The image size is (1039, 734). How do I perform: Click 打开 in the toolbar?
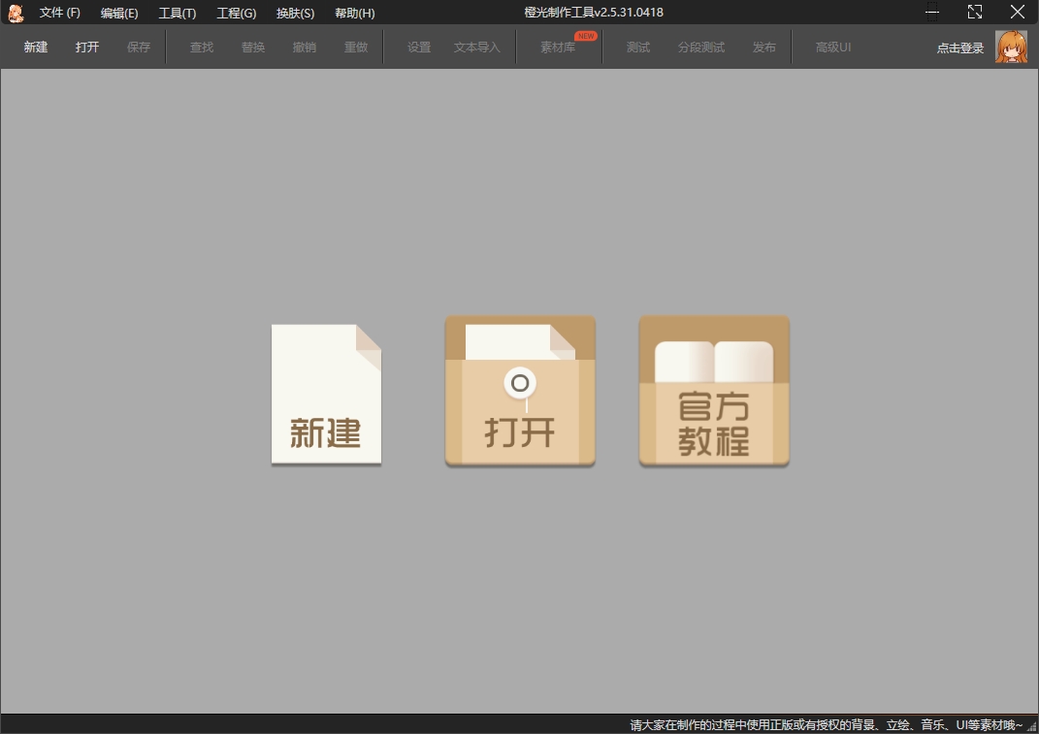[x=87, y=47]
